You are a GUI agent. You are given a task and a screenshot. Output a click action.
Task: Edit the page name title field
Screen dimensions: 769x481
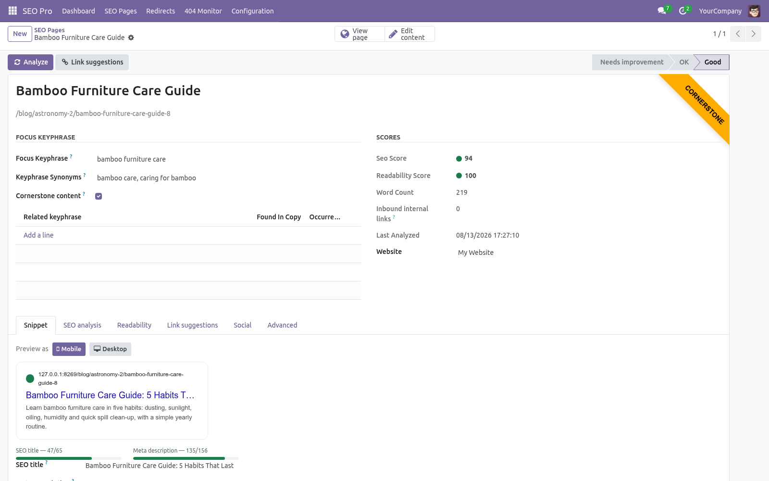click(x=108, y=90)
